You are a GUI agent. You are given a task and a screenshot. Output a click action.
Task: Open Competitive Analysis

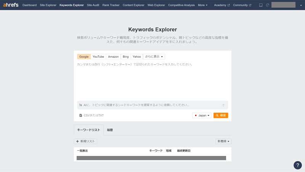pos(181,5)
